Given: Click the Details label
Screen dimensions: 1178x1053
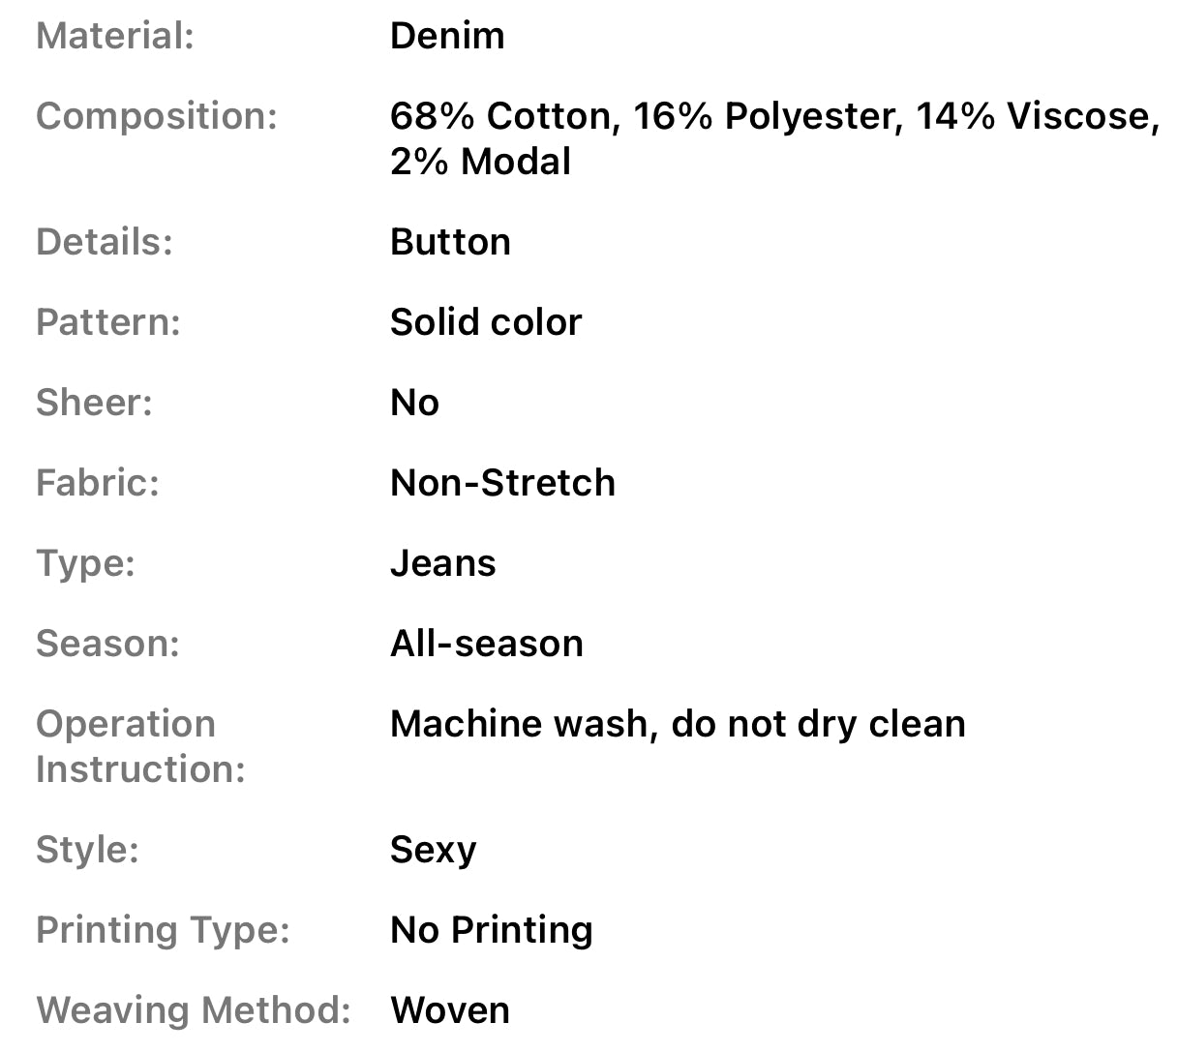Looking at the screenshot, I should tap(104, 242).
